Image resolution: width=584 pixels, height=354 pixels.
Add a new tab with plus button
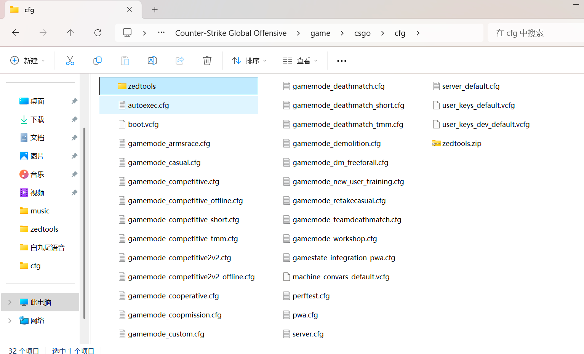pos(155,10)
